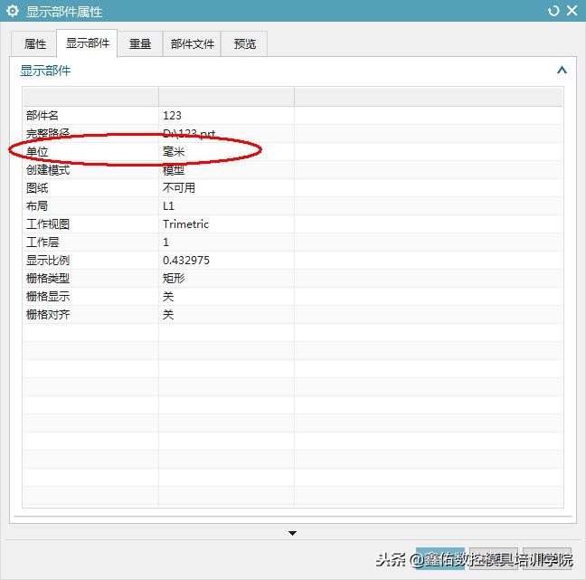Select the 部件名 row label
The height and width of the screenshot is (580, 586).
(x=43, y=115)
